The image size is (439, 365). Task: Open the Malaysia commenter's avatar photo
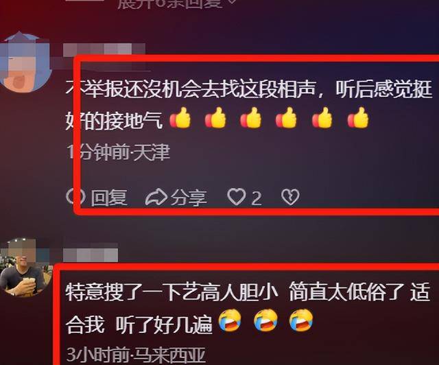point(24,268)
